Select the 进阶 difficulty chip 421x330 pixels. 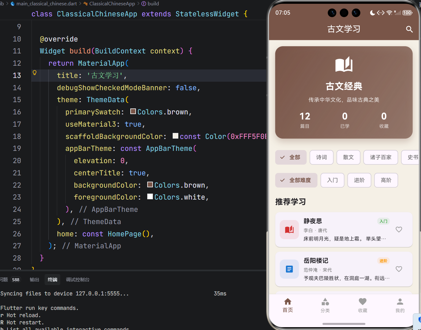359,180
